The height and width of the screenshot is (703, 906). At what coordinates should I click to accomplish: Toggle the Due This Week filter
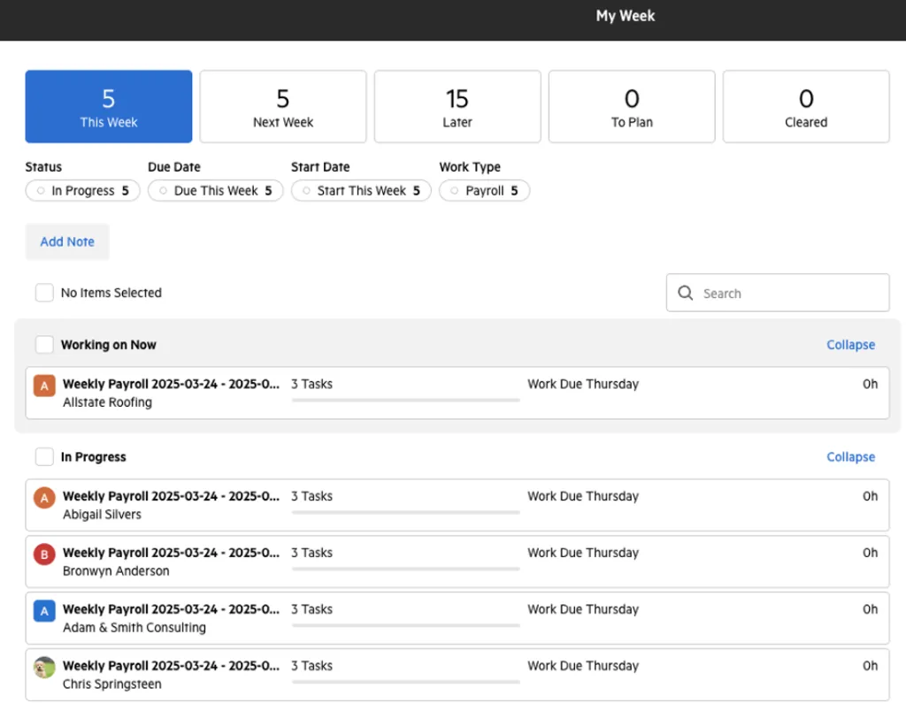click(216, 191)
